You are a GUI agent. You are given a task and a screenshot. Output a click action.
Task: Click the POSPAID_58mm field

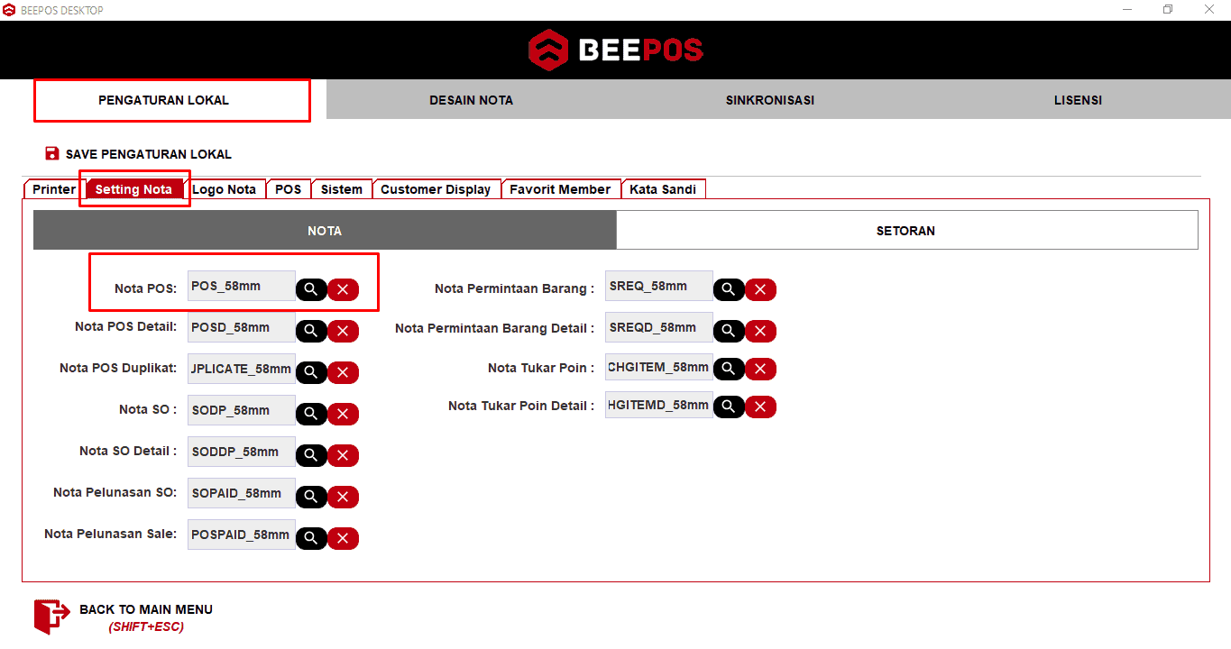pyautogui.click(x=242, y=535)
